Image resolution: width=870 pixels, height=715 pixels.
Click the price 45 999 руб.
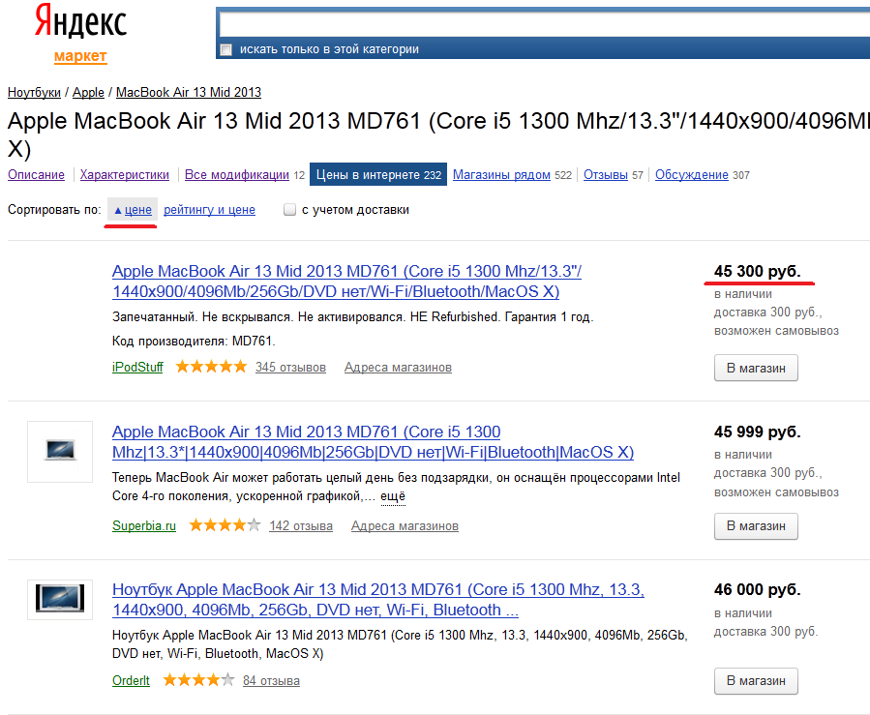[758, 432]
